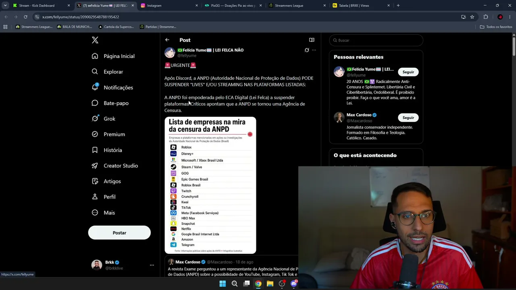Viewport: 516px width, 290px height.
Task: Open Bate-papo messages
Action: 110,103
